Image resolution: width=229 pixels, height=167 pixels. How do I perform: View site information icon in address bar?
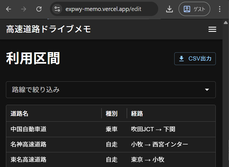point(57,9)
